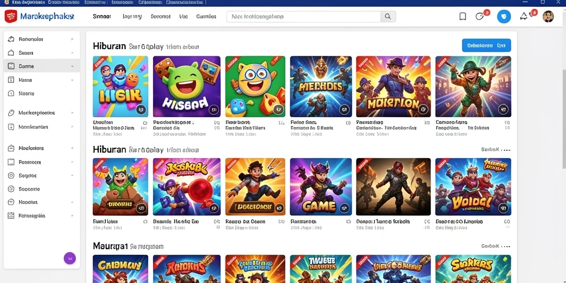The width and height of the screenshot is (566, 283).
Task: Click round badge on green-hat adventurer thumbnail
Action: tap(503, 109)
